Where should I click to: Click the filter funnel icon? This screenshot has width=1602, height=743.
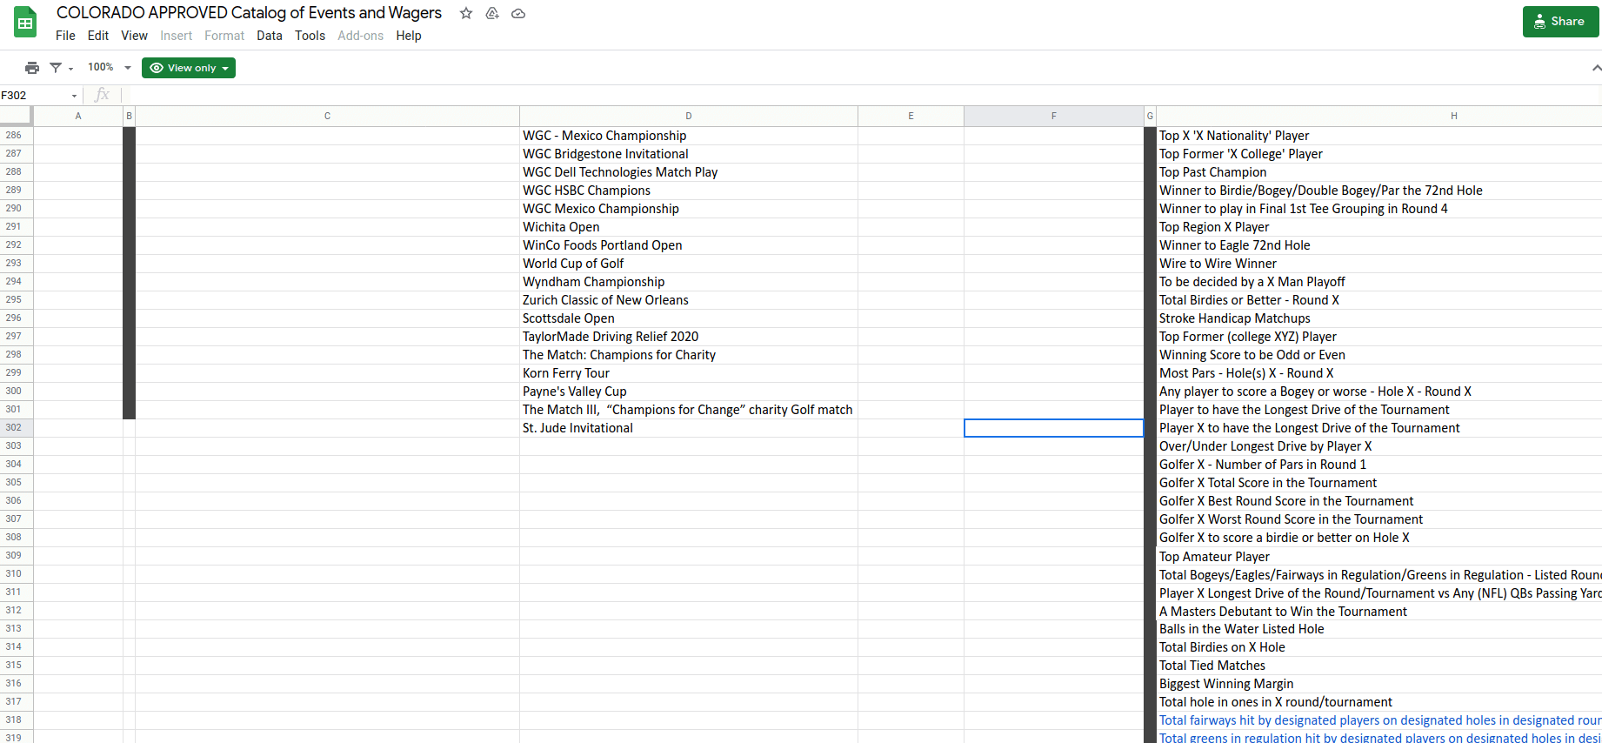[56, 68]
